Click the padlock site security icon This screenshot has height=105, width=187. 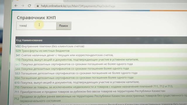(38, 6)
